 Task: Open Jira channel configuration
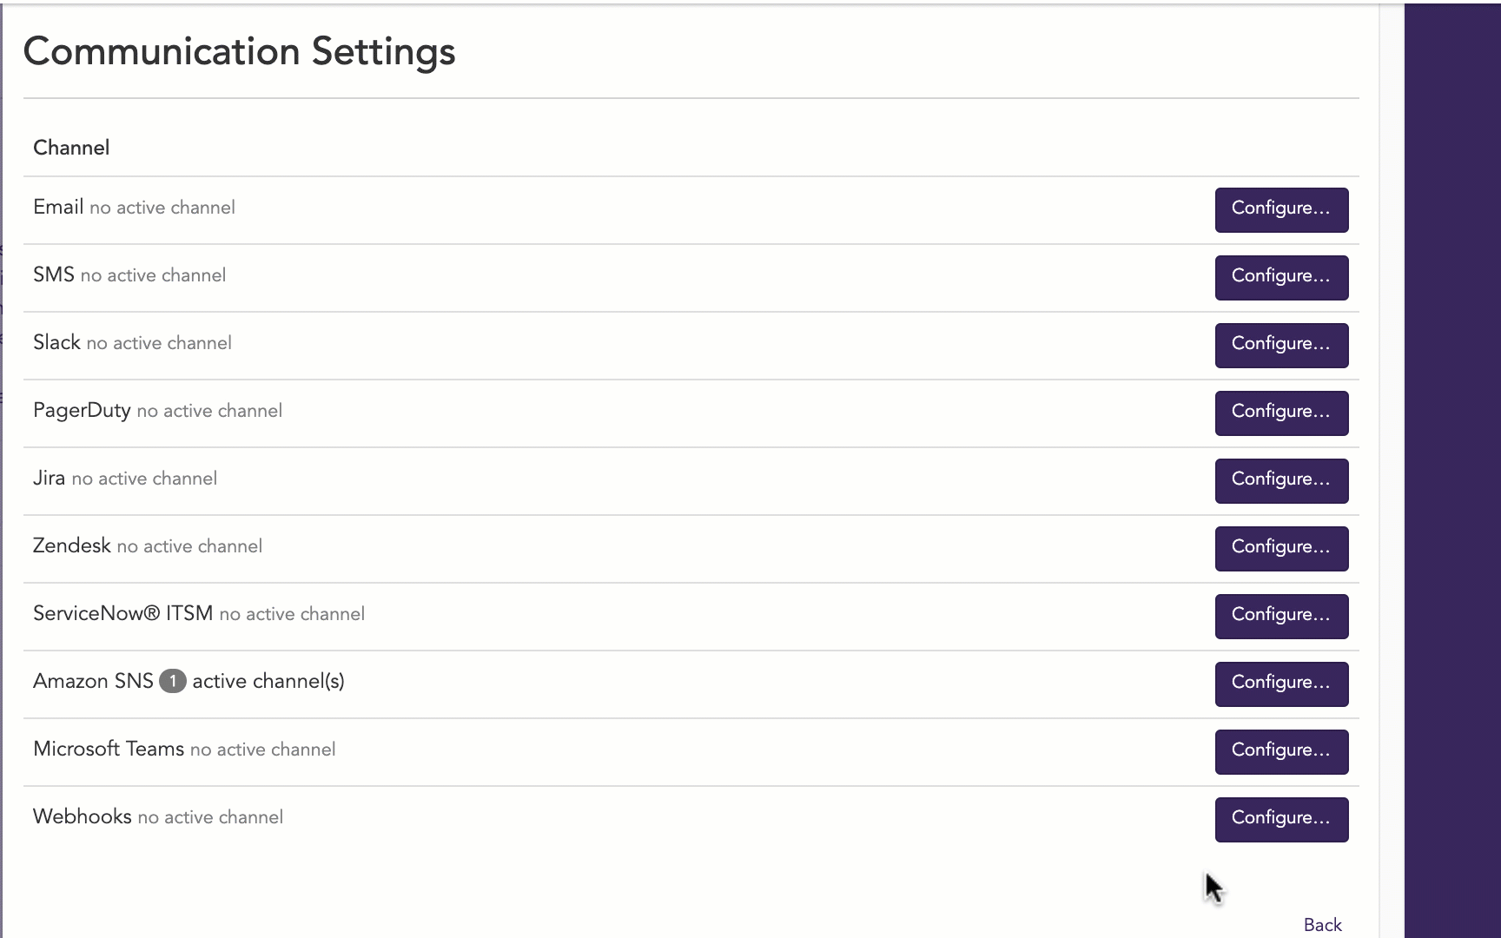click(1281, 480)
